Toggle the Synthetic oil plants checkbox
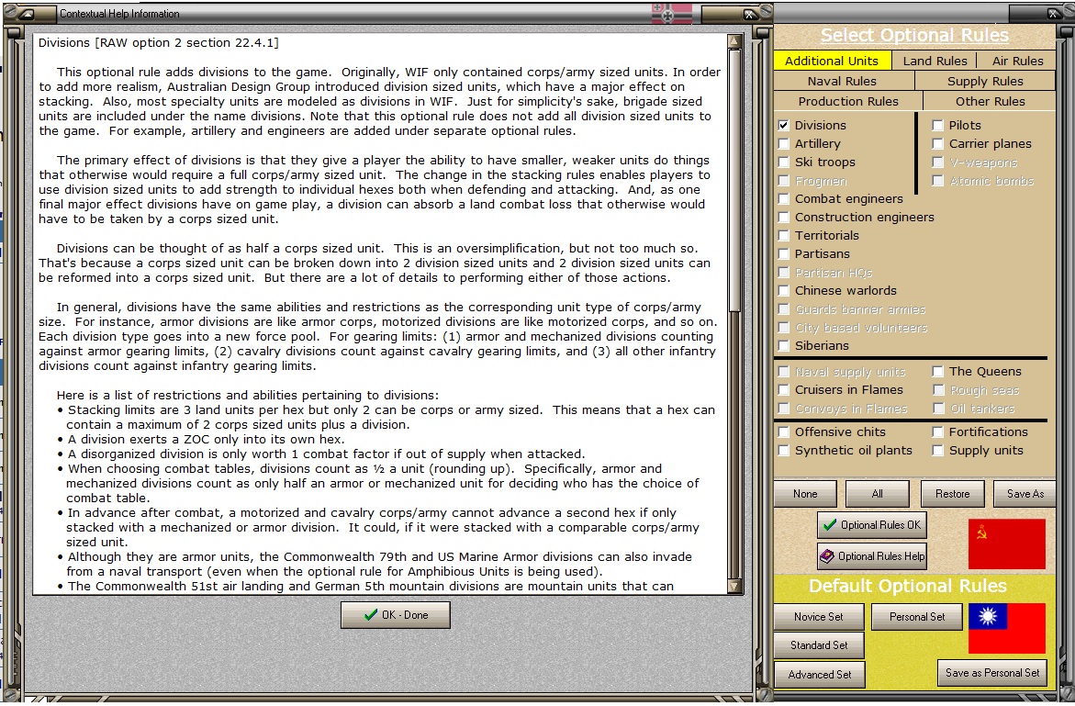 pos(784,451)
